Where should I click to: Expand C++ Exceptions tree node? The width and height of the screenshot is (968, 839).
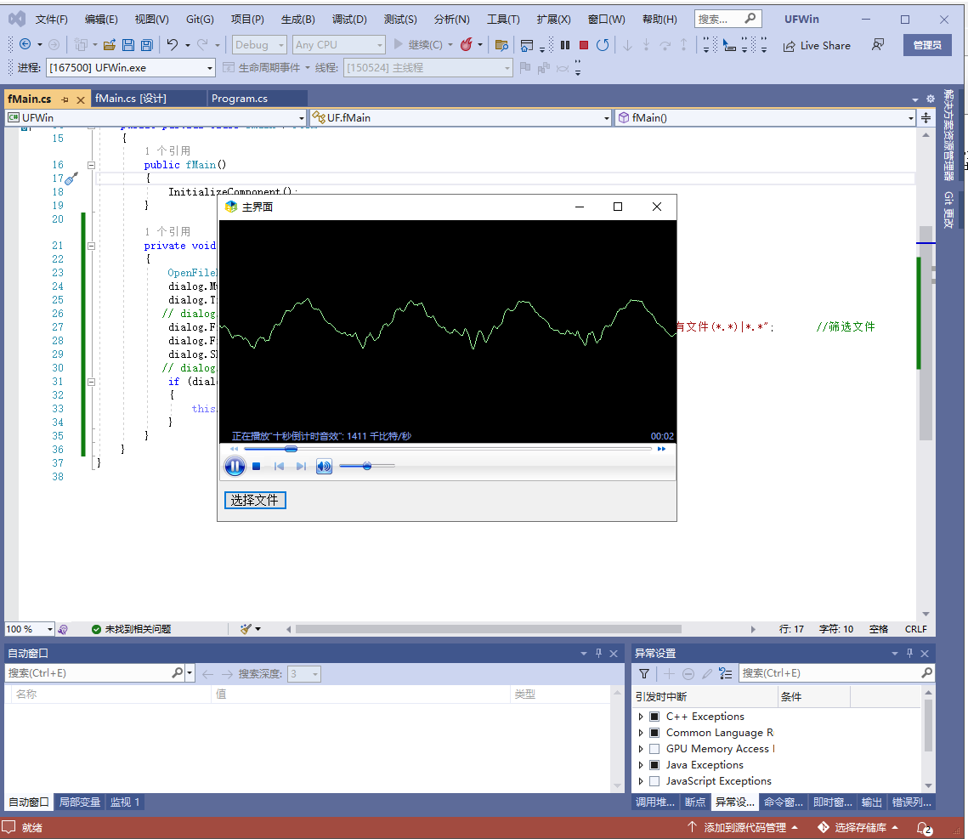[641, 717]
